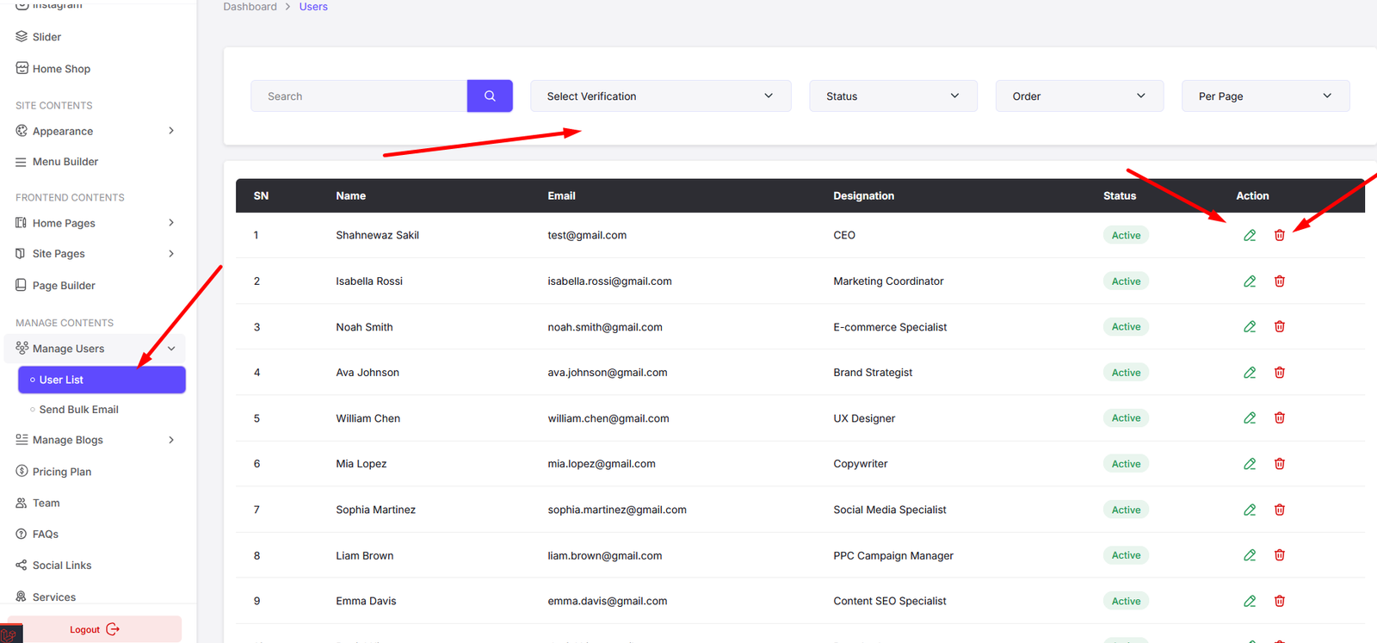The image size is (1377, 643).
Task: Delete Liam Brown with trash icon
Action: (1280, 555)
